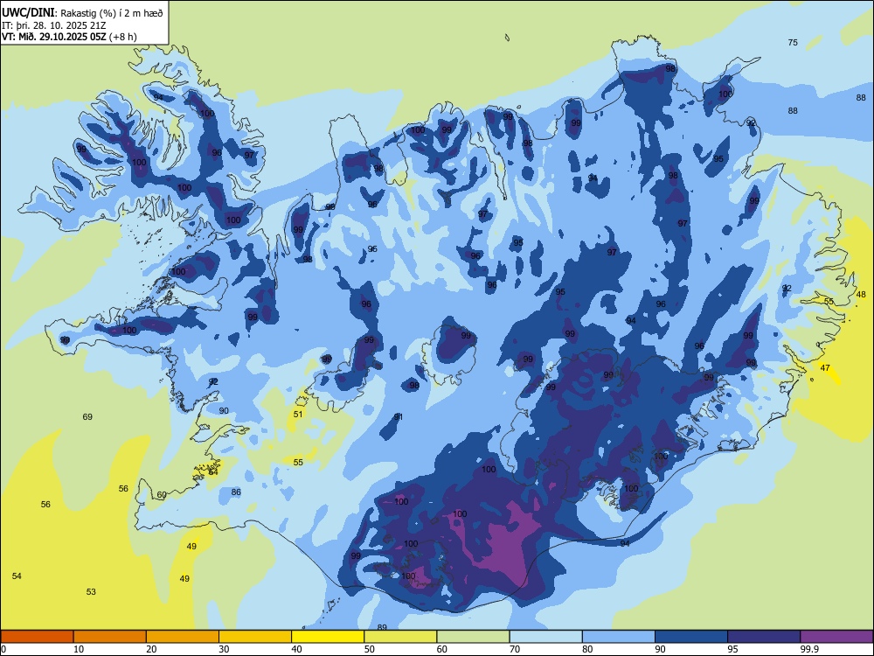Click the UWC/DINI title text
Viewport: 874px width, 656px height.
click(29, 13)
